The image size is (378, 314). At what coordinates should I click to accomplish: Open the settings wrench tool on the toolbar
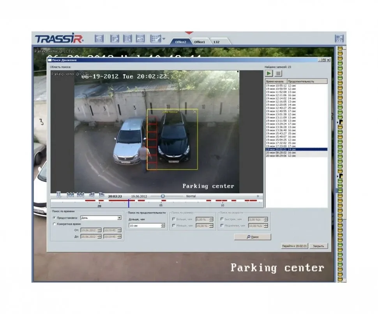pyautogui.click(x=155, y=38)
